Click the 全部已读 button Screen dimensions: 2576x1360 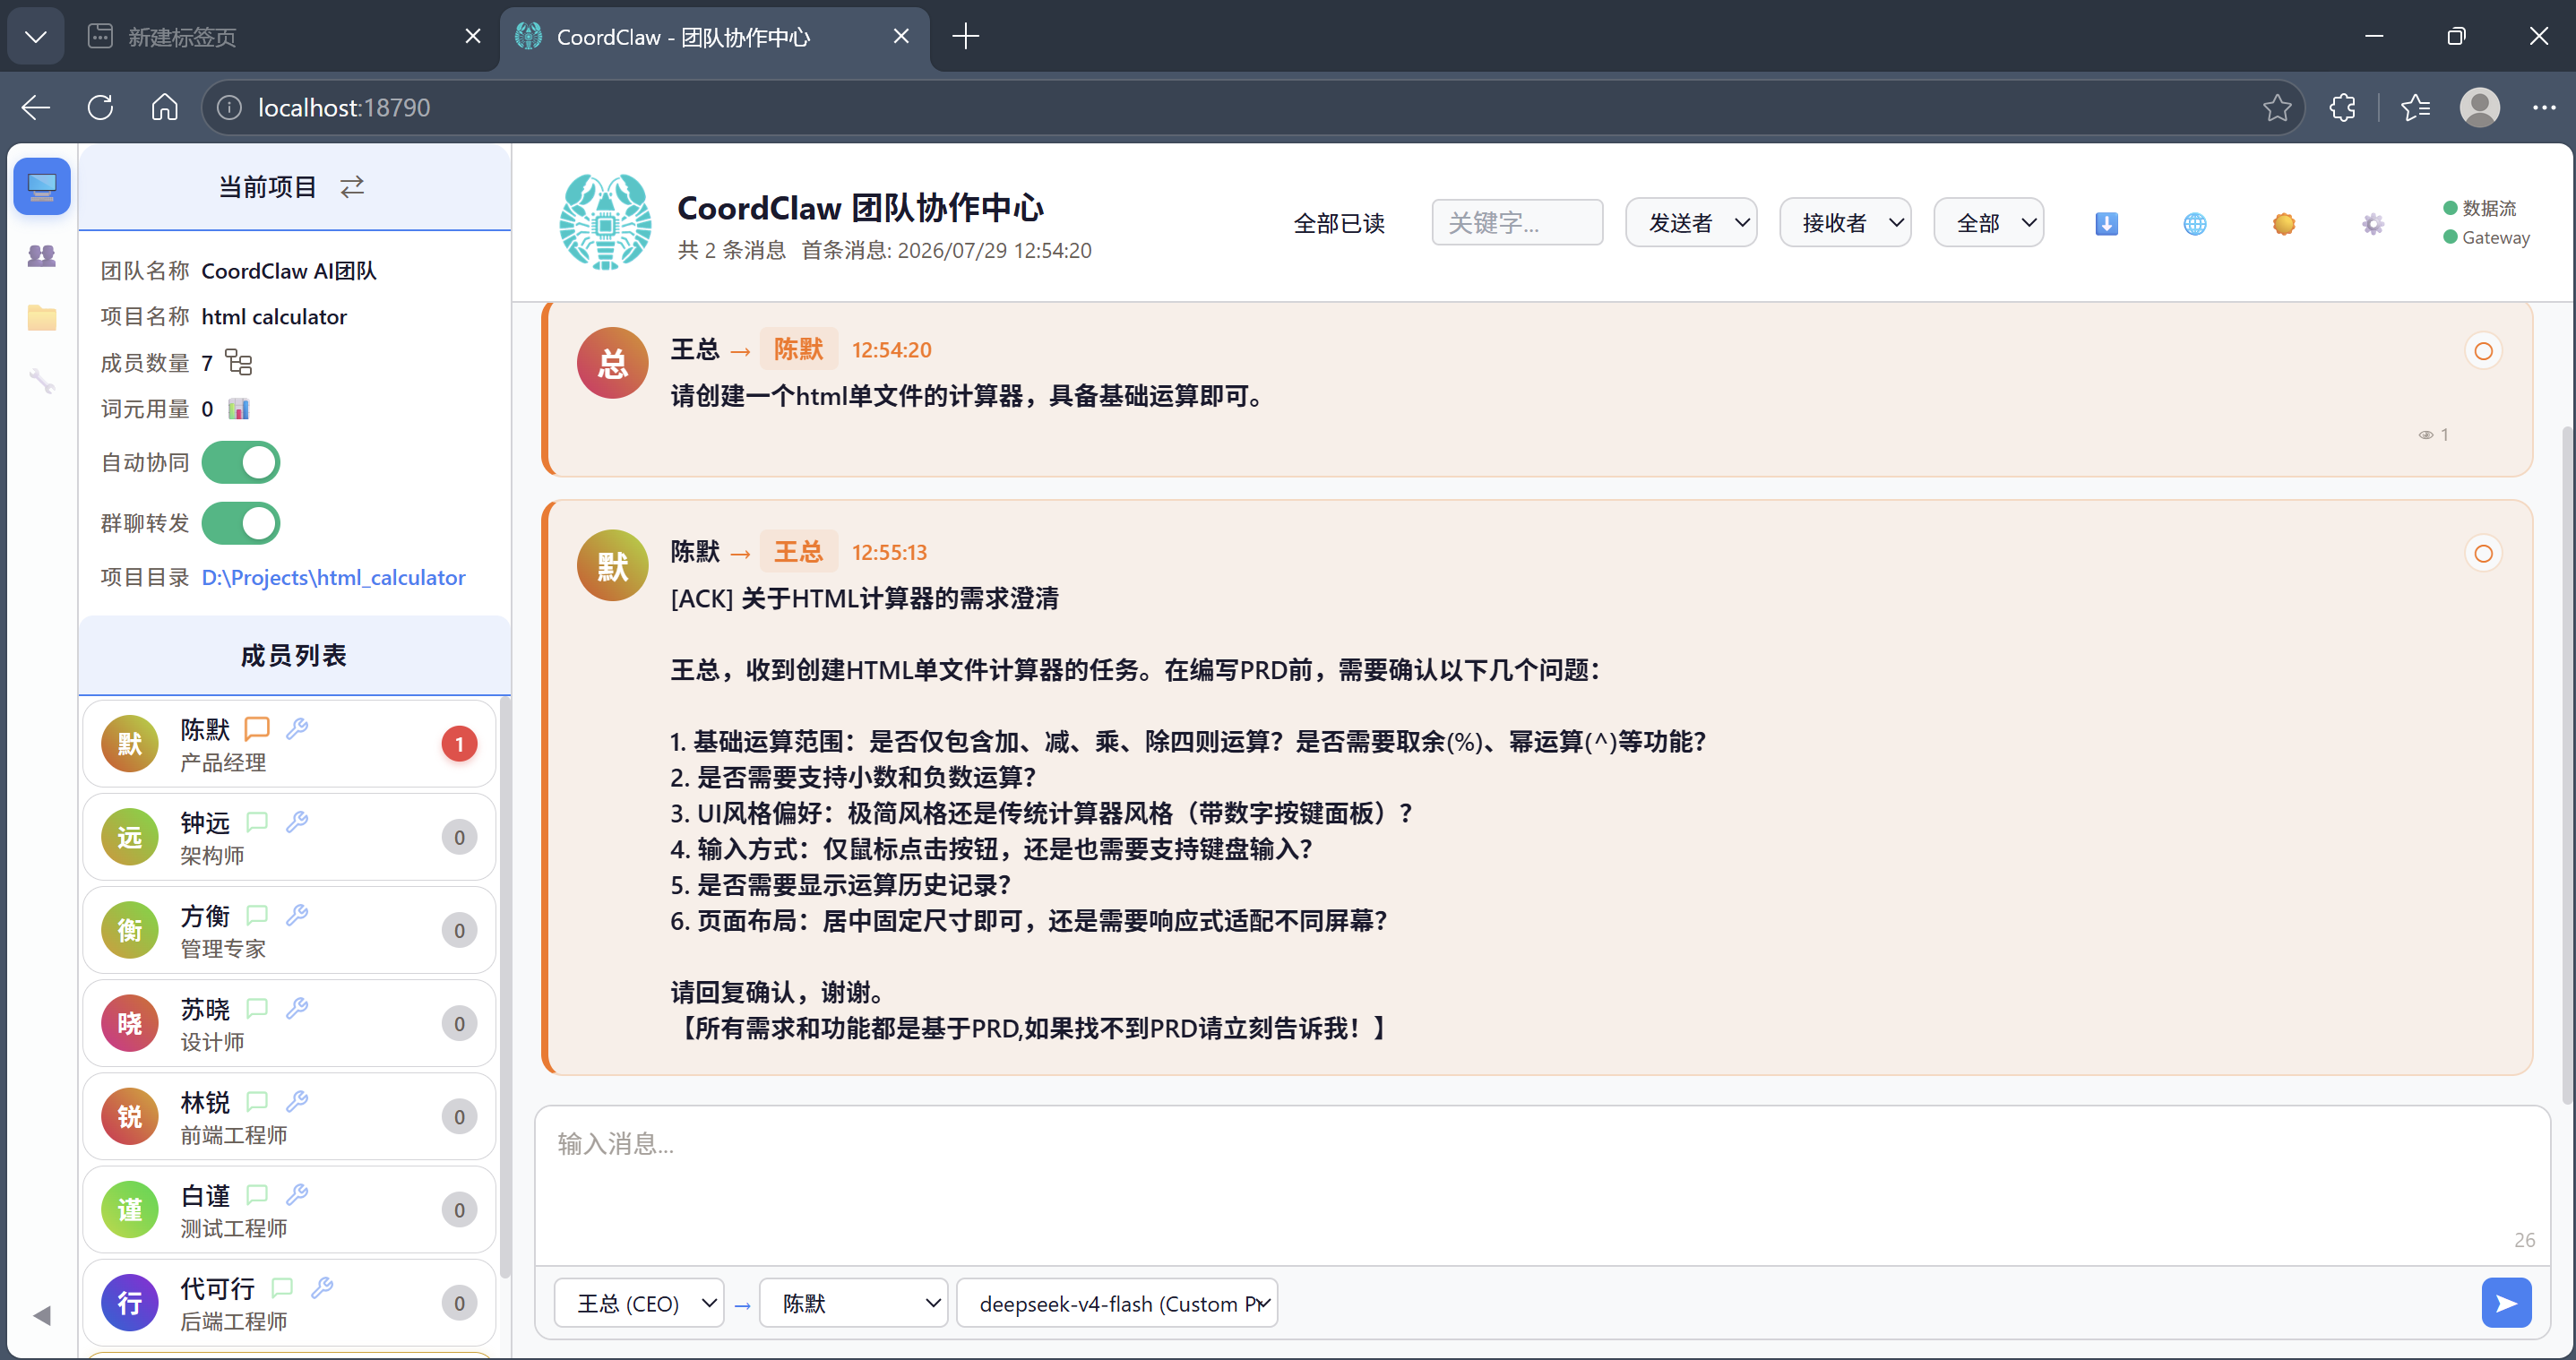tap(1339, 223)
